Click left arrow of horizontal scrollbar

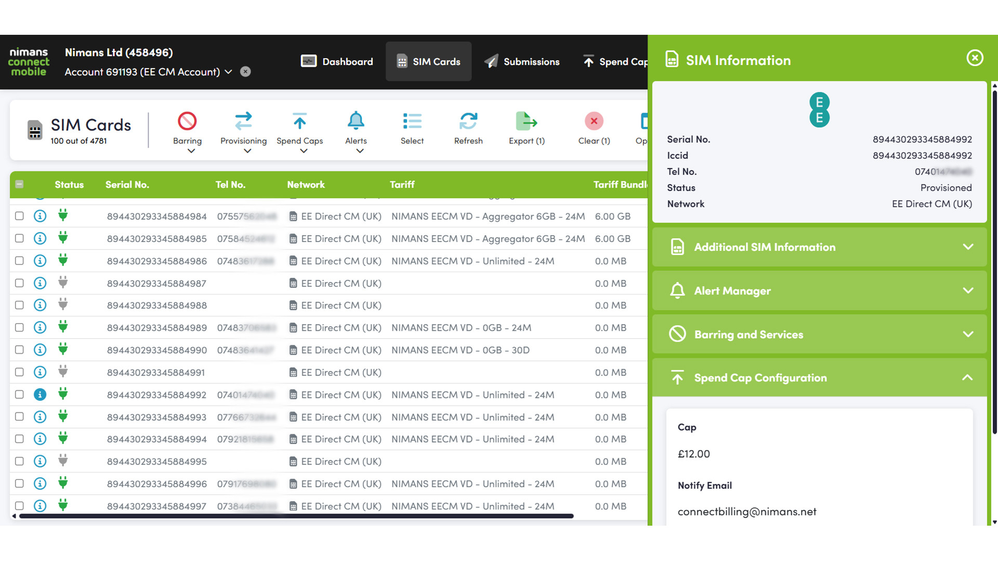click(14, 516)
